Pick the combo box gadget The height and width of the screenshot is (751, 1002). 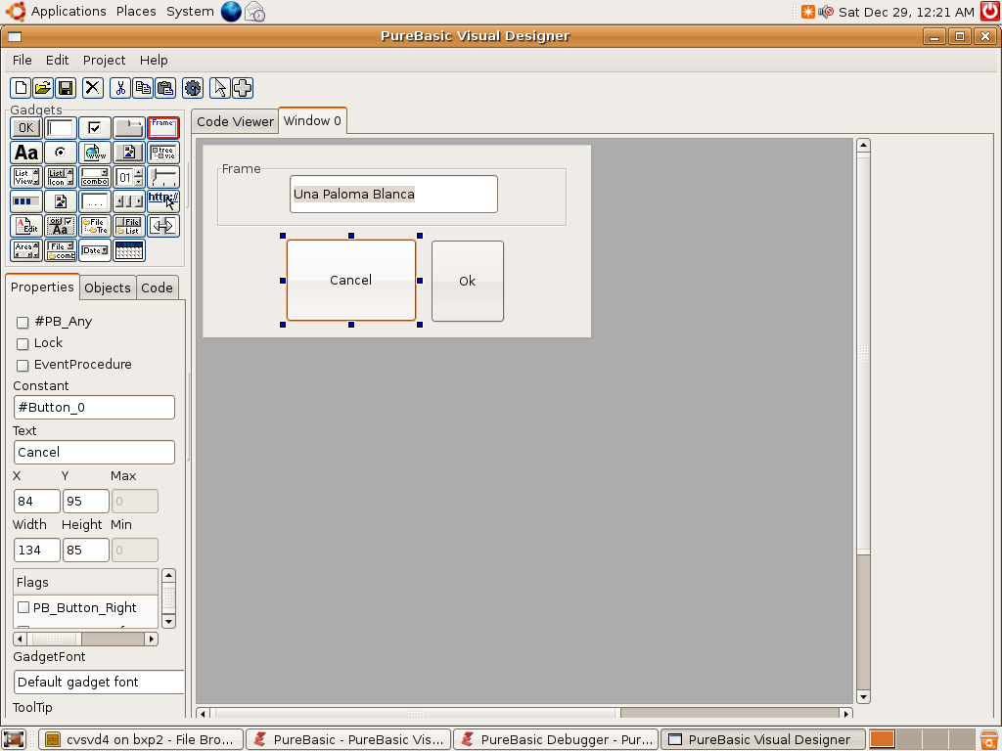[95, 177]
